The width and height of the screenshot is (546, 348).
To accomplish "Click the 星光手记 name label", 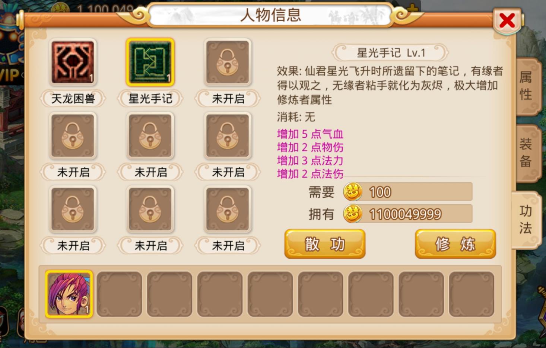I will pyautogui.click(x=150, y=99).
